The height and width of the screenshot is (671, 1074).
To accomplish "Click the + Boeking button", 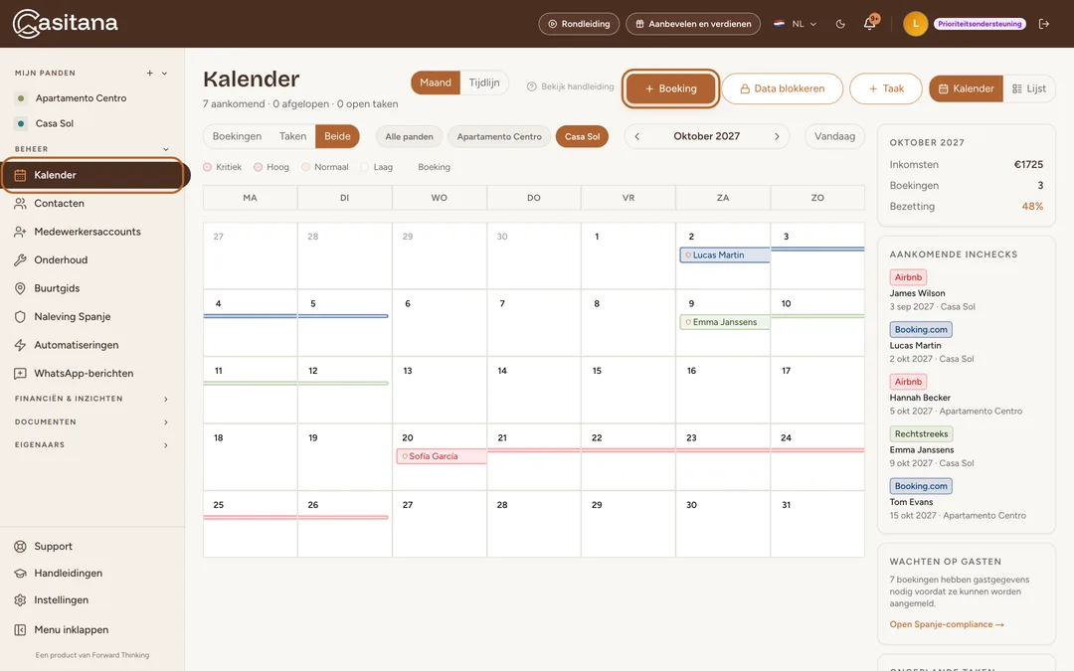I will 670,89.
